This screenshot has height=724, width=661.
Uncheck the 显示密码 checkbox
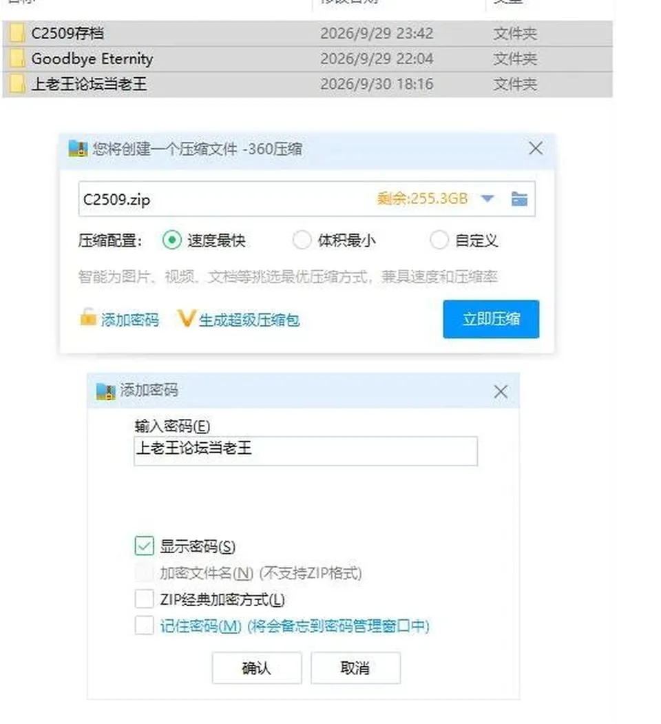point(144,546)
